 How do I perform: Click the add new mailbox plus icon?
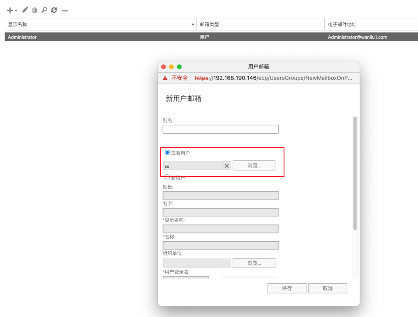pyautogui.click(x=10, y=10)
